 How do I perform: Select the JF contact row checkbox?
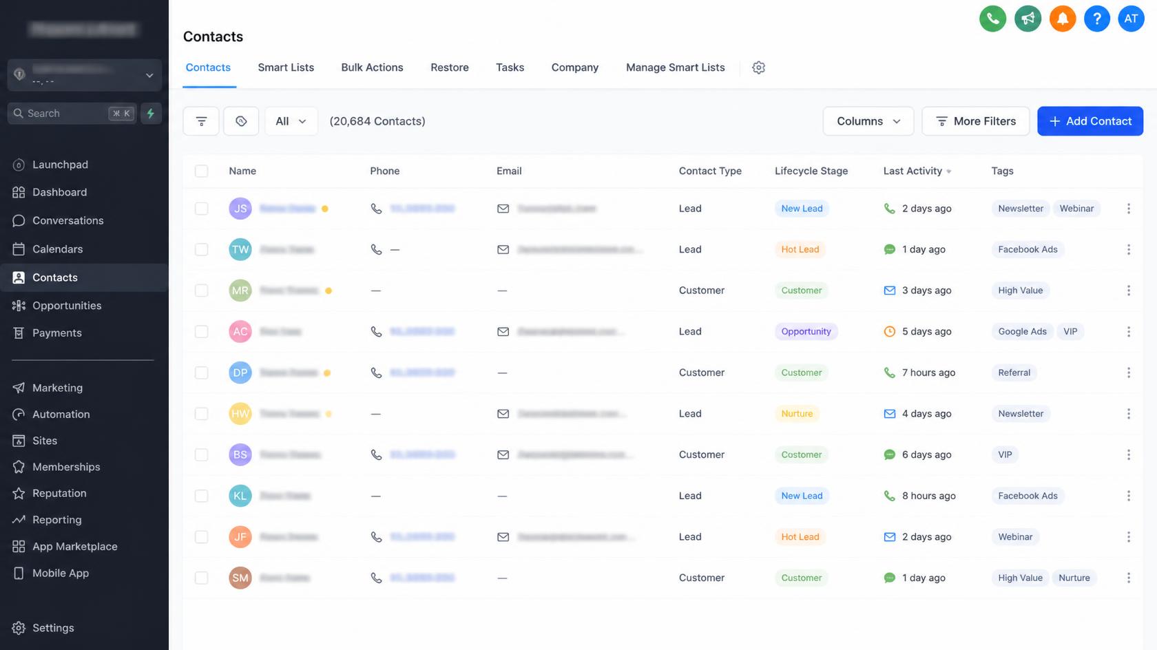(201, 537)
